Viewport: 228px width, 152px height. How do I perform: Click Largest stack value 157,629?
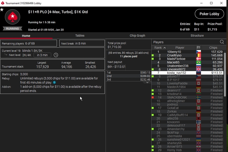[42, 67]
